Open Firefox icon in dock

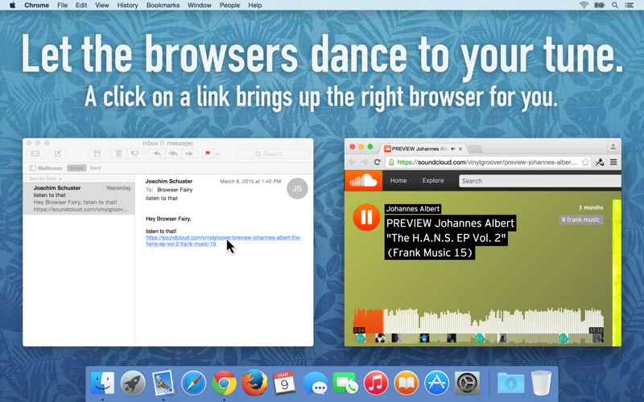point(254,384)
